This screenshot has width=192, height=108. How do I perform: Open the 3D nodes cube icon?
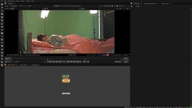point(2,33)
